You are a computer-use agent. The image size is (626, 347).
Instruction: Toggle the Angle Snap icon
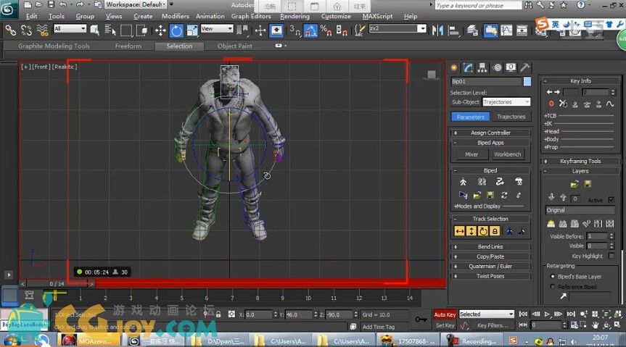[310, 30]
